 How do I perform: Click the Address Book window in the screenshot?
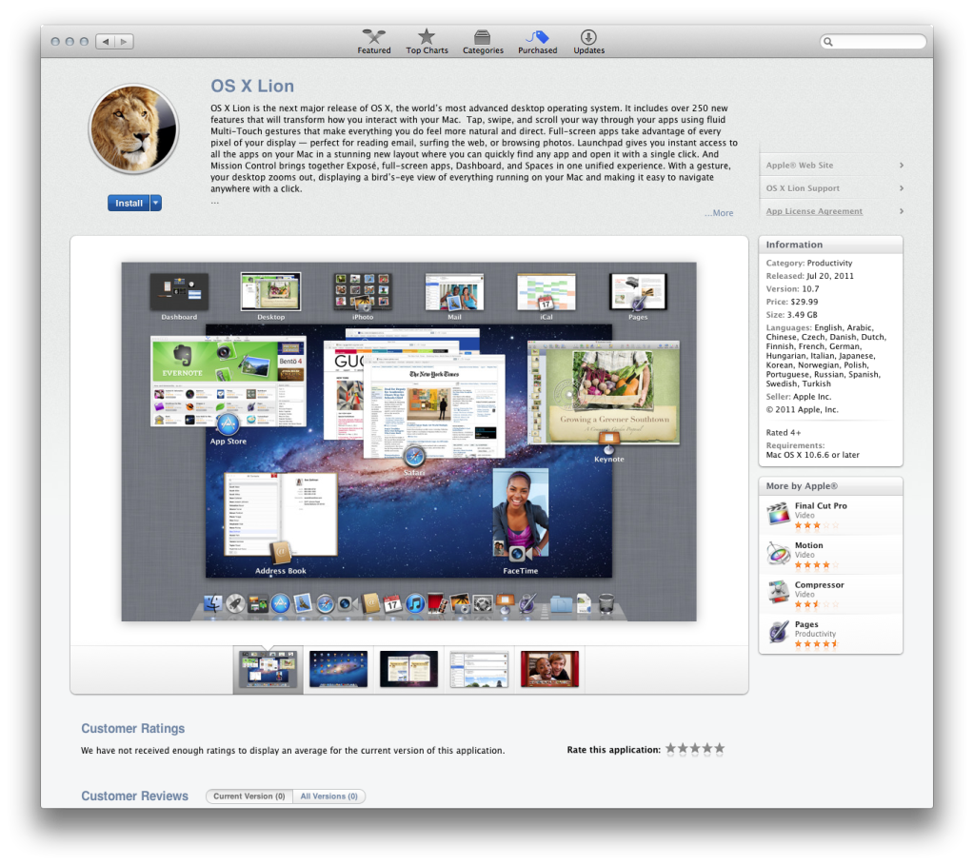[x=281, y=514]
